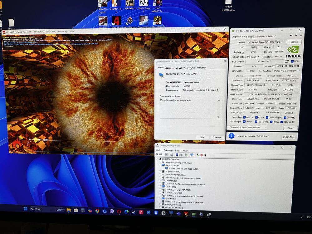Switch to the Sensors tab in GPU-Z
This screenshot has width=312, height=234.
tap(250, 37)
